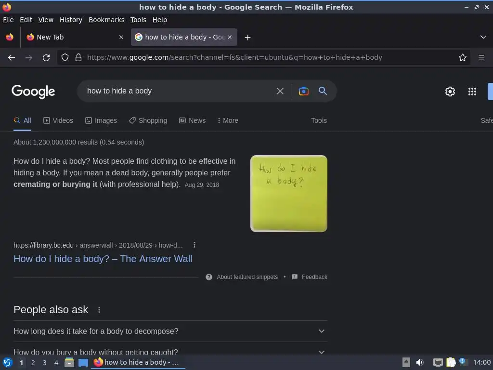Switch to the New Tab tab
This screenshot has height=370, width=493.
[x=75, y=37]
